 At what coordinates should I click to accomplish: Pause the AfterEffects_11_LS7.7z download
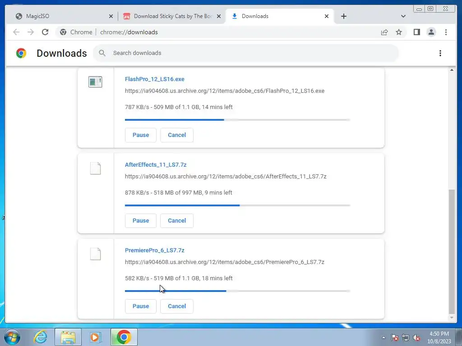tap(141, 221)
